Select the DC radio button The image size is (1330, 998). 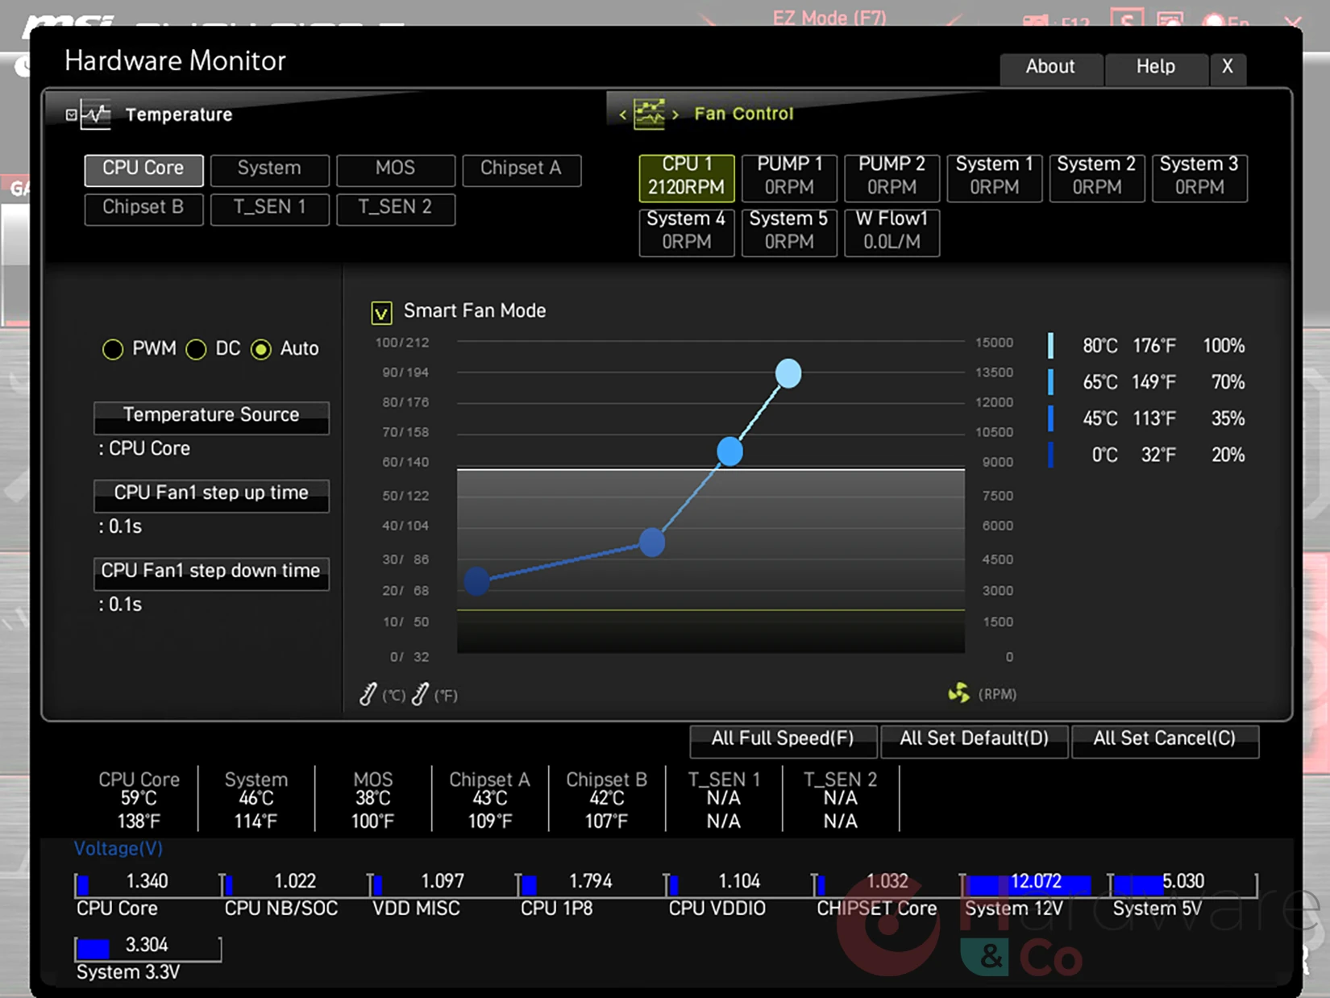tap(196, 349)
